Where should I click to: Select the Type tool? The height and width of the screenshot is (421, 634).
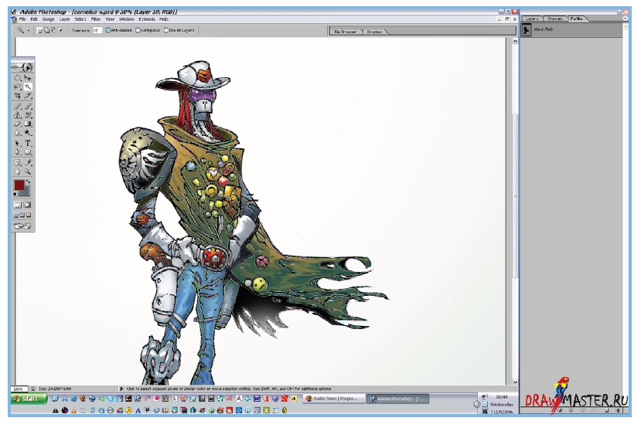(28, 144)
